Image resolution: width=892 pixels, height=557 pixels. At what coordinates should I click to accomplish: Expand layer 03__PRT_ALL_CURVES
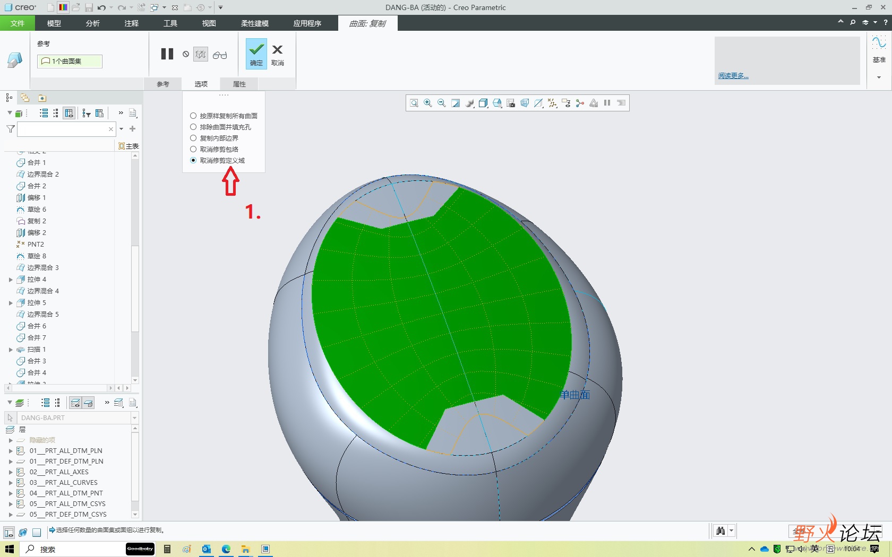(x=11, y=483)
